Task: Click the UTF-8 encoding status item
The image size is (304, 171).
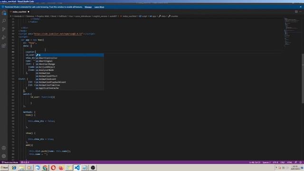Action: [275, 162]
